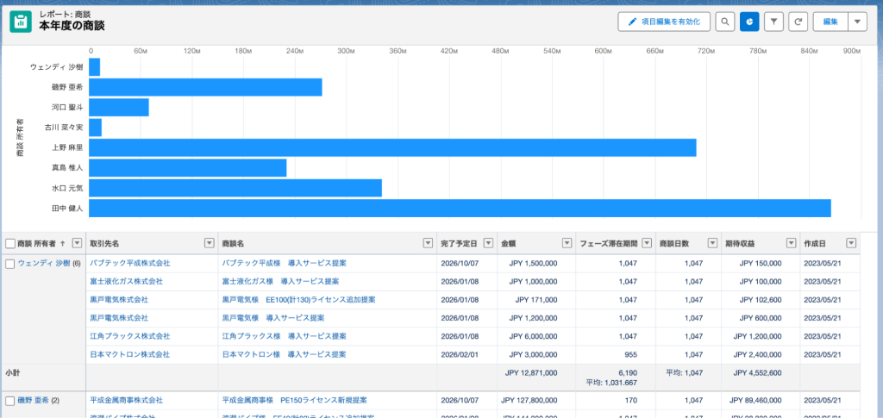Click sort arrow on 商談 所有者 column
The width and height of the screenshot is (883, 418).
point(62,243)
